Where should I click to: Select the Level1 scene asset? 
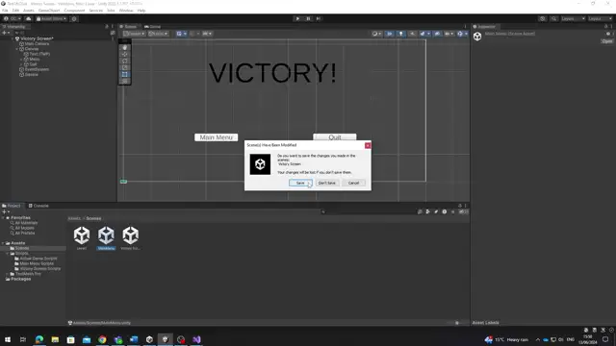coord(82,238)
